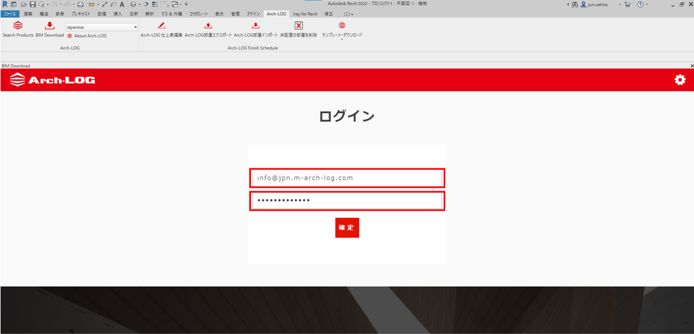Click the Arch-LOG logo in red header
The image size is (694, 334).
(53, 80)
